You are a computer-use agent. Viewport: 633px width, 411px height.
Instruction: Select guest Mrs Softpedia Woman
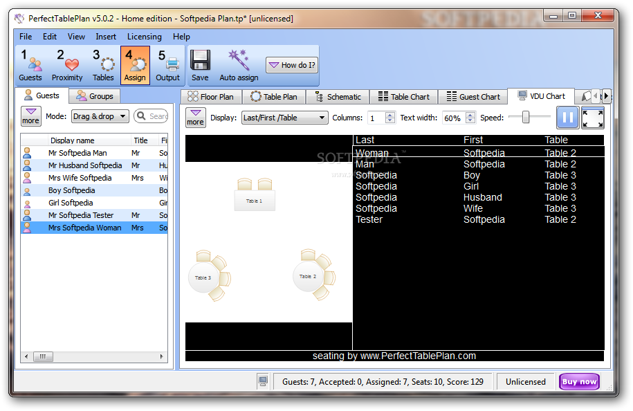click(94, 228)
